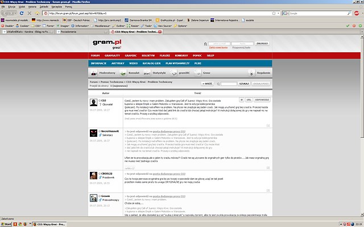Close the active COJ Więzy Krwi tab
This screenshot has width=364, height=227.
[160, 32]
